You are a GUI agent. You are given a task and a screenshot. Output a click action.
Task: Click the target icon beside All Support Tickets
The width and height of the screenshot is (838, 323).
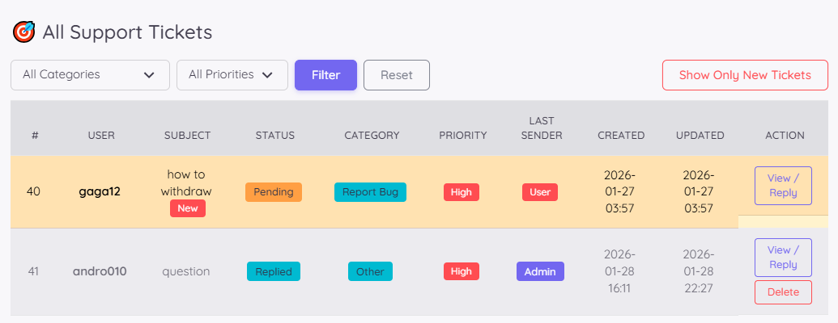click(x=23, y=31)
